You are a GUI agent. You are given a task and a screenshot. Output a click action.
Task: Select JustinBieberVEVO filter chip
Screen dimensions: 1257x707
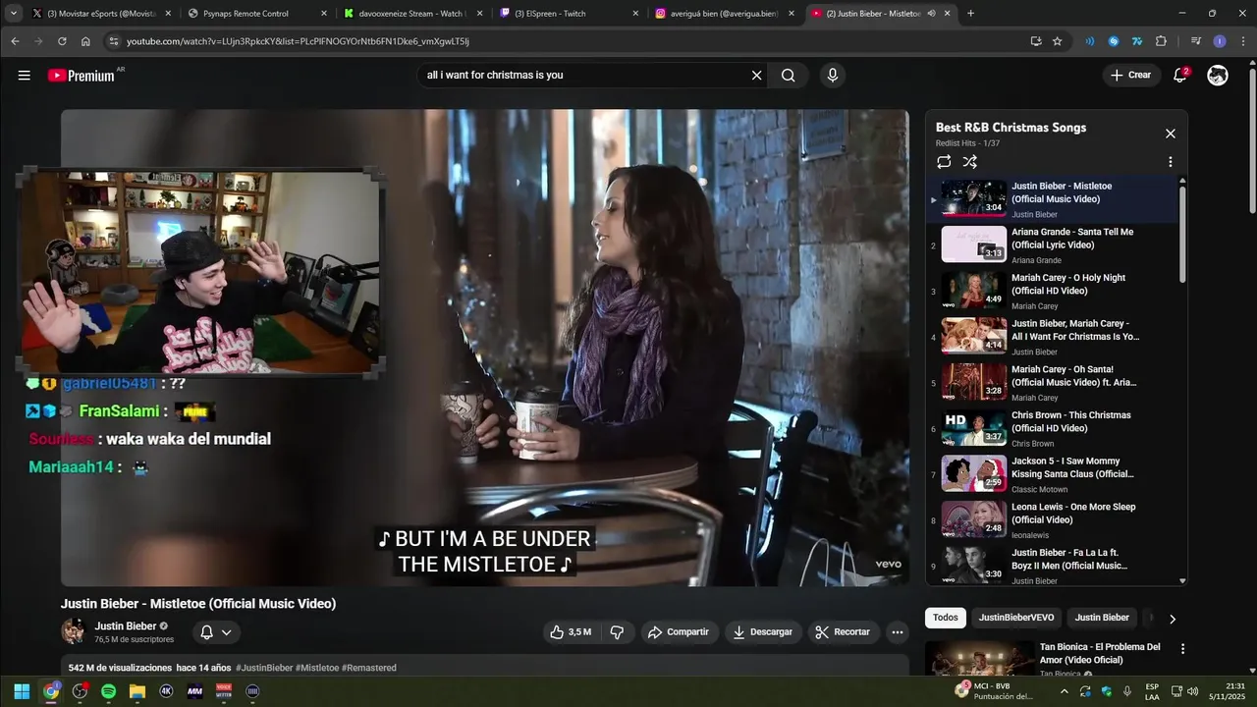pyautogui.click(x=1016, y=618)
